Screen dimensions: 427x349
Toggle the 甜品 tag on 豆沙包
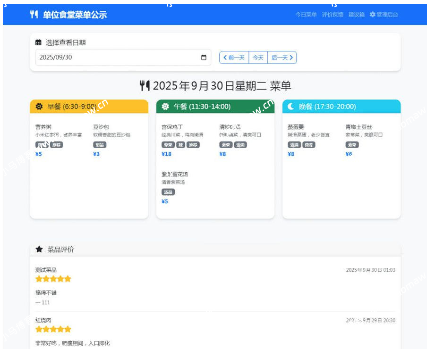click(x=100, y=145)
